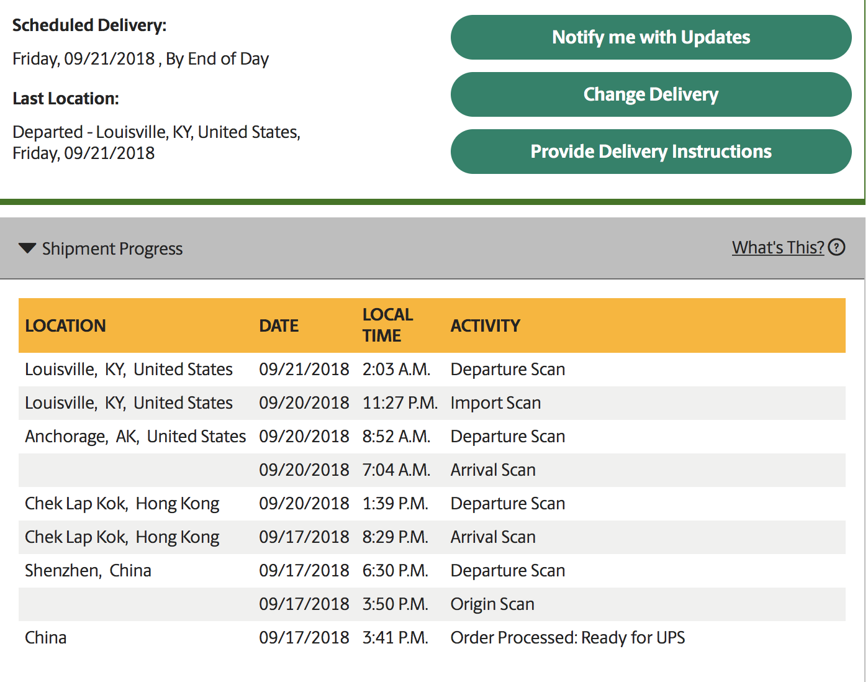Click the Shipment Progress section title

112,248
